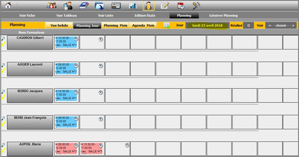Open AUPOIL Marie's 13:30-17:00 SALLE N°3 session

(92, 149)
